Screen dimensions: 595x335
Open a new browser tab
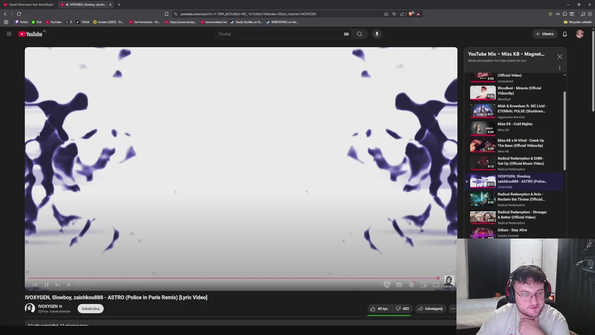[x=119, y=5]
